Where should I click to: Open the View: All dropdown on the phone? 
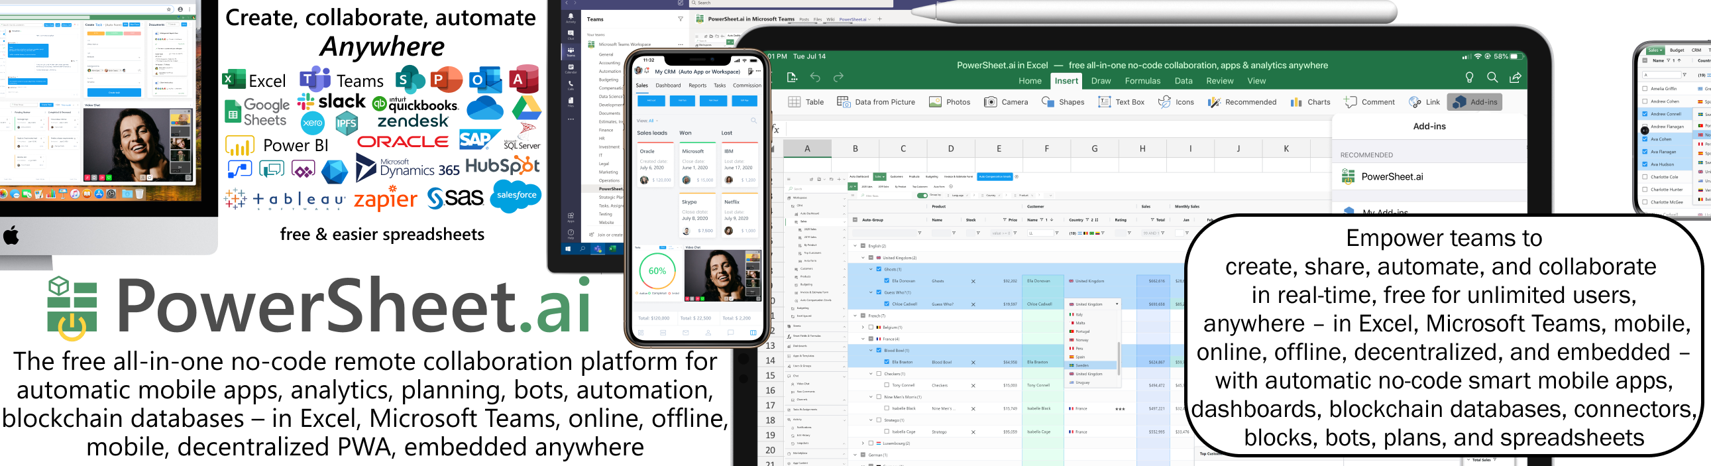click(647, 121)
